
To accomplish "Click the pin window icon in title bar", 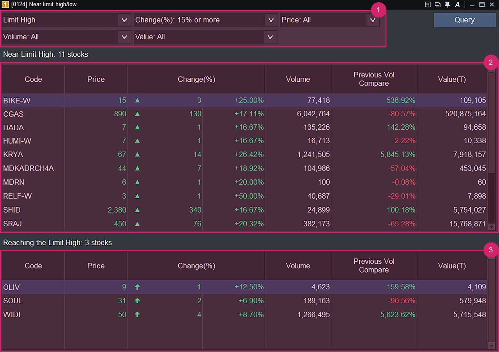I will pos(447,5).
